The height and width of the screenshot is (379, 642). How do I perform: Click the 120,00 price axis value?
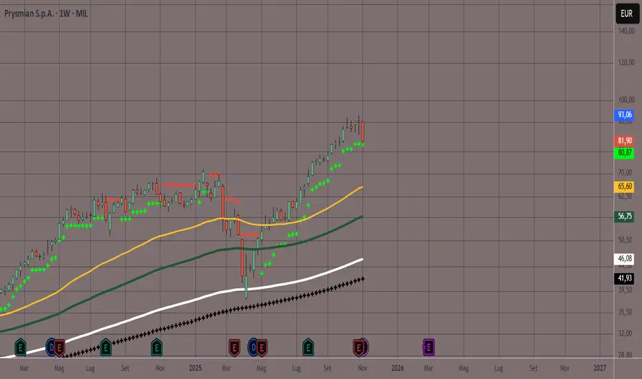[x=626, y=63]
